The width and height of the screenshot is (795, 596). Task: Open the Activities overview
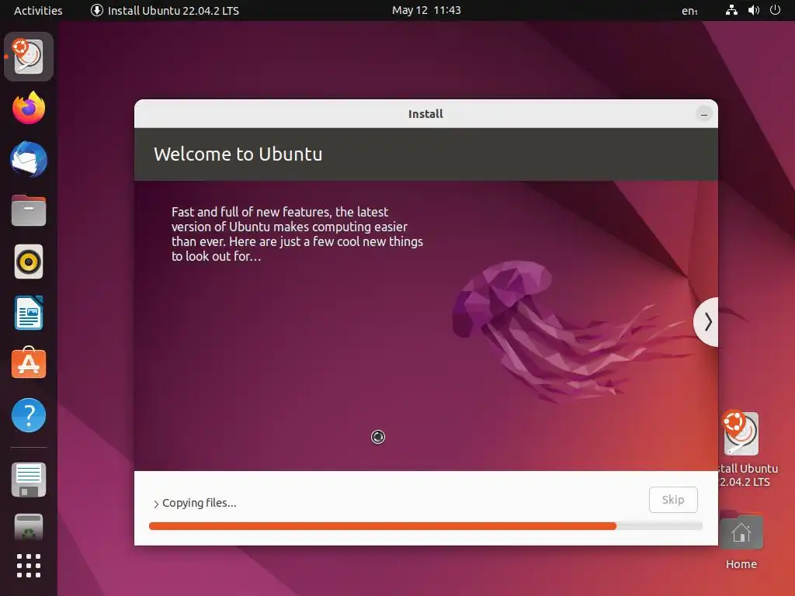click(x=38, y=11)
